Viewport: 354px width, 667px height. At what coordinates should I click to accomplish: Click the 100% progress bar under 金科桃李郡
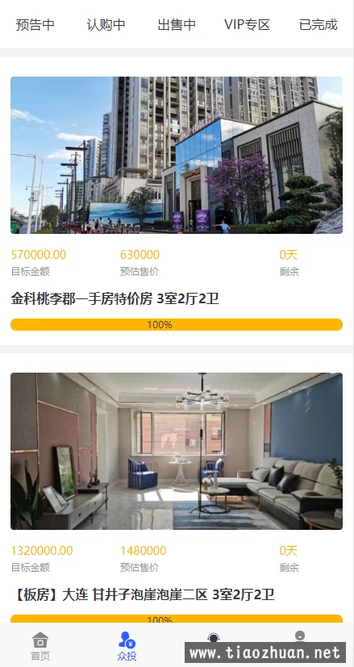click(x=177, y=324)
